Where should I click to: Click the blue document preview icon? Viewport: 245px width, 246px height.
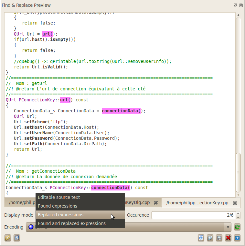201,238
